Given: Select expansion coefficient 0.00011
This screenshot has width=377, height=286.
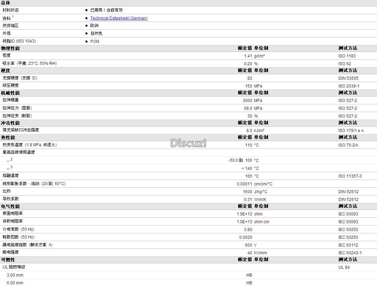Looking at the screenshot, I should 244,184.
